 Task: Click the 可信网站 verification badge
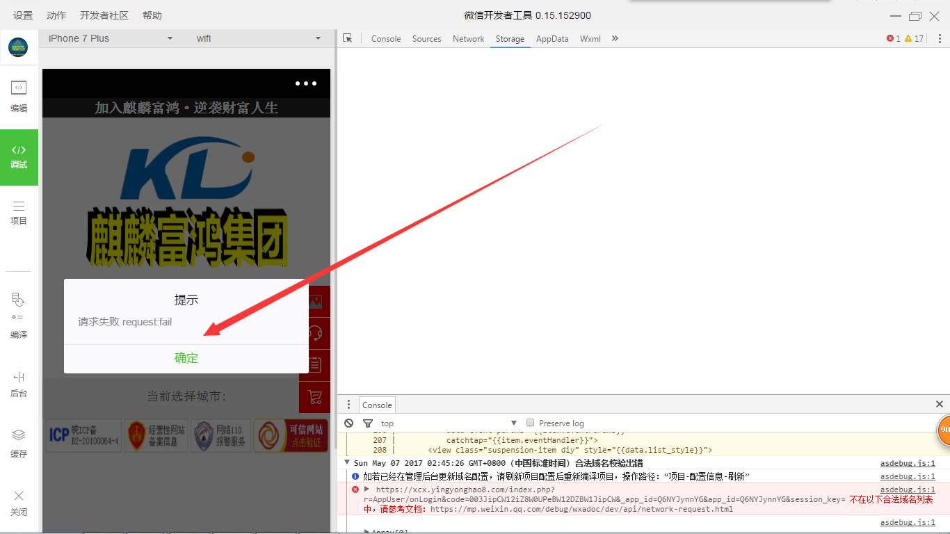point(291,435)
